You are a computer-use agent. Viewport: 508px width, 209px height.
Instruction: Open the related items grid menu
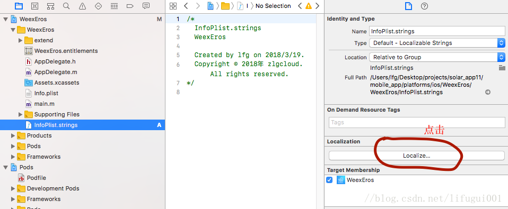tap(173, 6)
